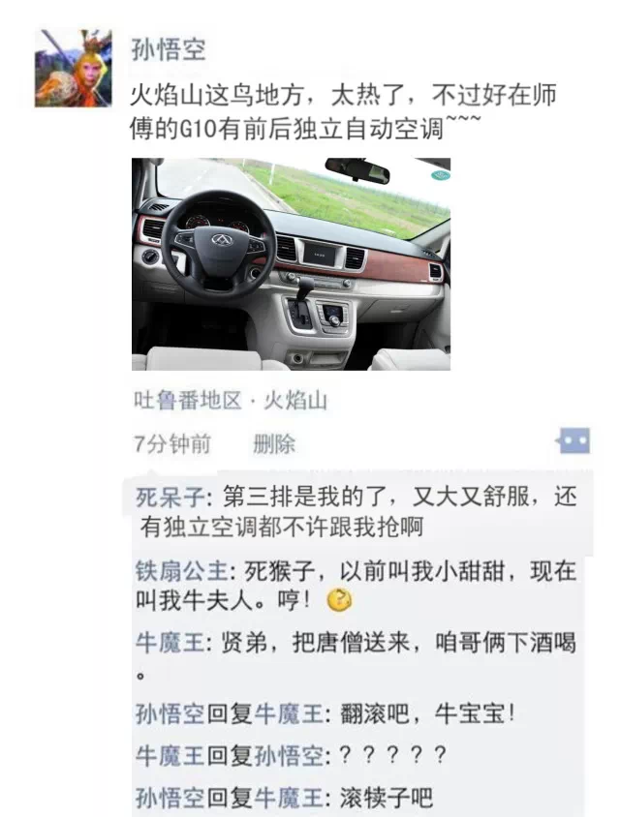Select the 第三排是我的了 comment text

pos(356,512)
